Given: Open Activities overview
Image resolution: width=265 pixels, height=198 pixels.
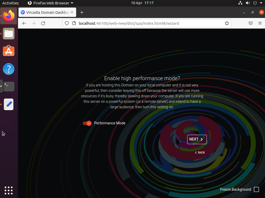Looking at the screenshot, I should tap(10, 3).
